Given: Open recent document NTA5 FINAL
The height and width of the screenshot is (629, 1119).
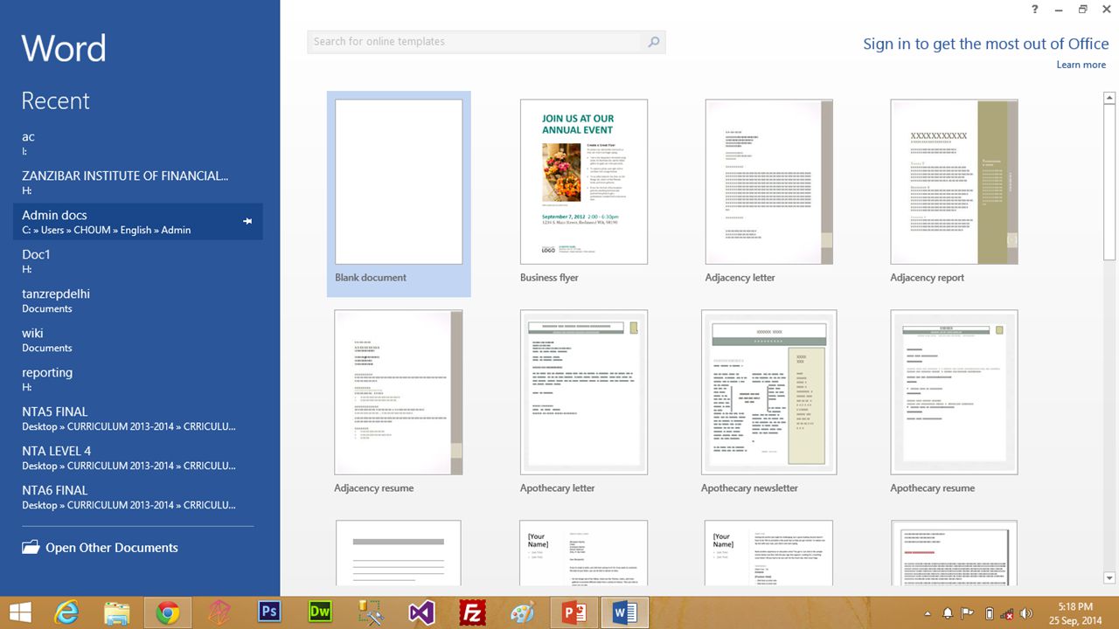Looking at the screenshot, I should coord(138,418).
